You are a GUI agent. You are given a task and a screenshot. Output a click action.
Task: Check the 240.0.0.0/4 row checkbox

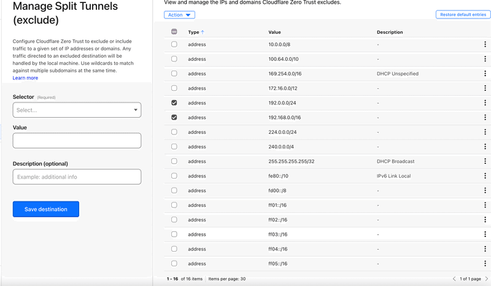(x=174, y=147)
